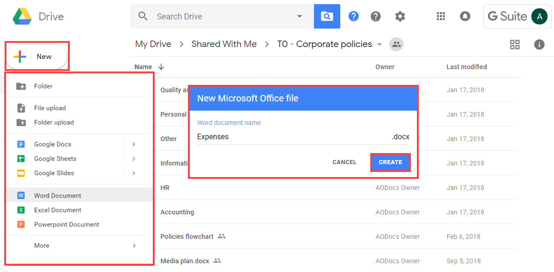Viewport: 554px width, 272px height.
Task: Open the Google apps grid icon
Action: click(x=441, y=17)
